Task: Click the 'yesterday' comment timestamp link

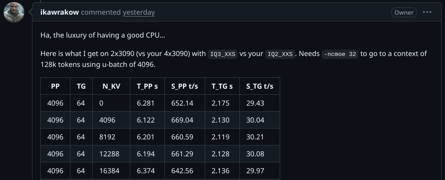Action: click(139, 12)
